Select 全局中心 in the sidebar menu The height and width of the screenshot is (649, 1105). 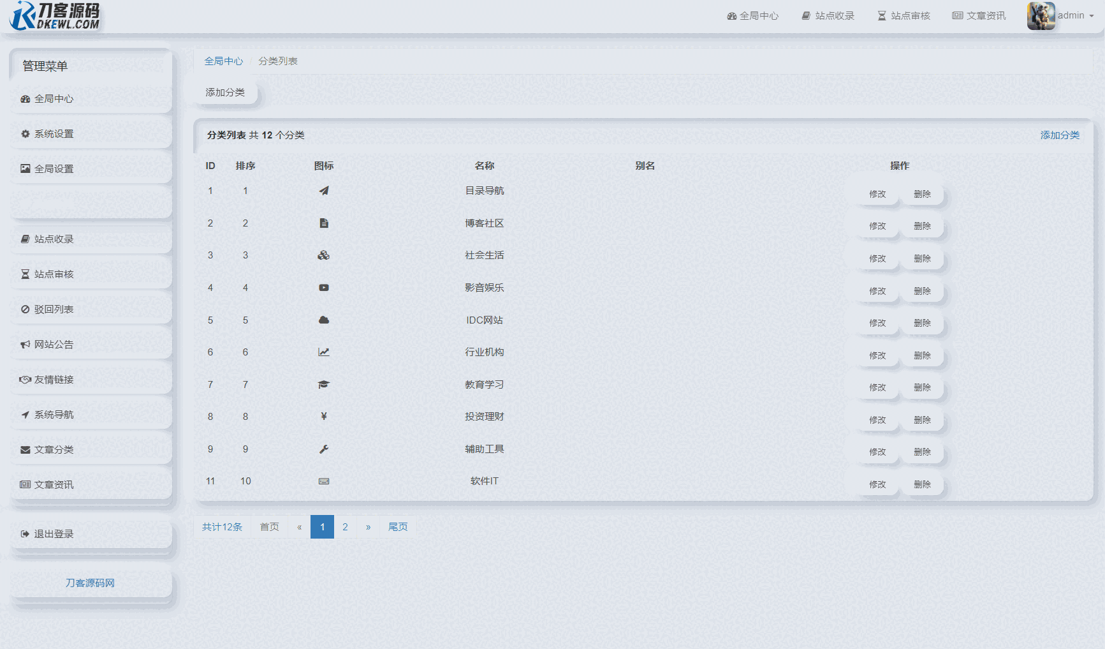pyautogui.click(x=91, y=99)
